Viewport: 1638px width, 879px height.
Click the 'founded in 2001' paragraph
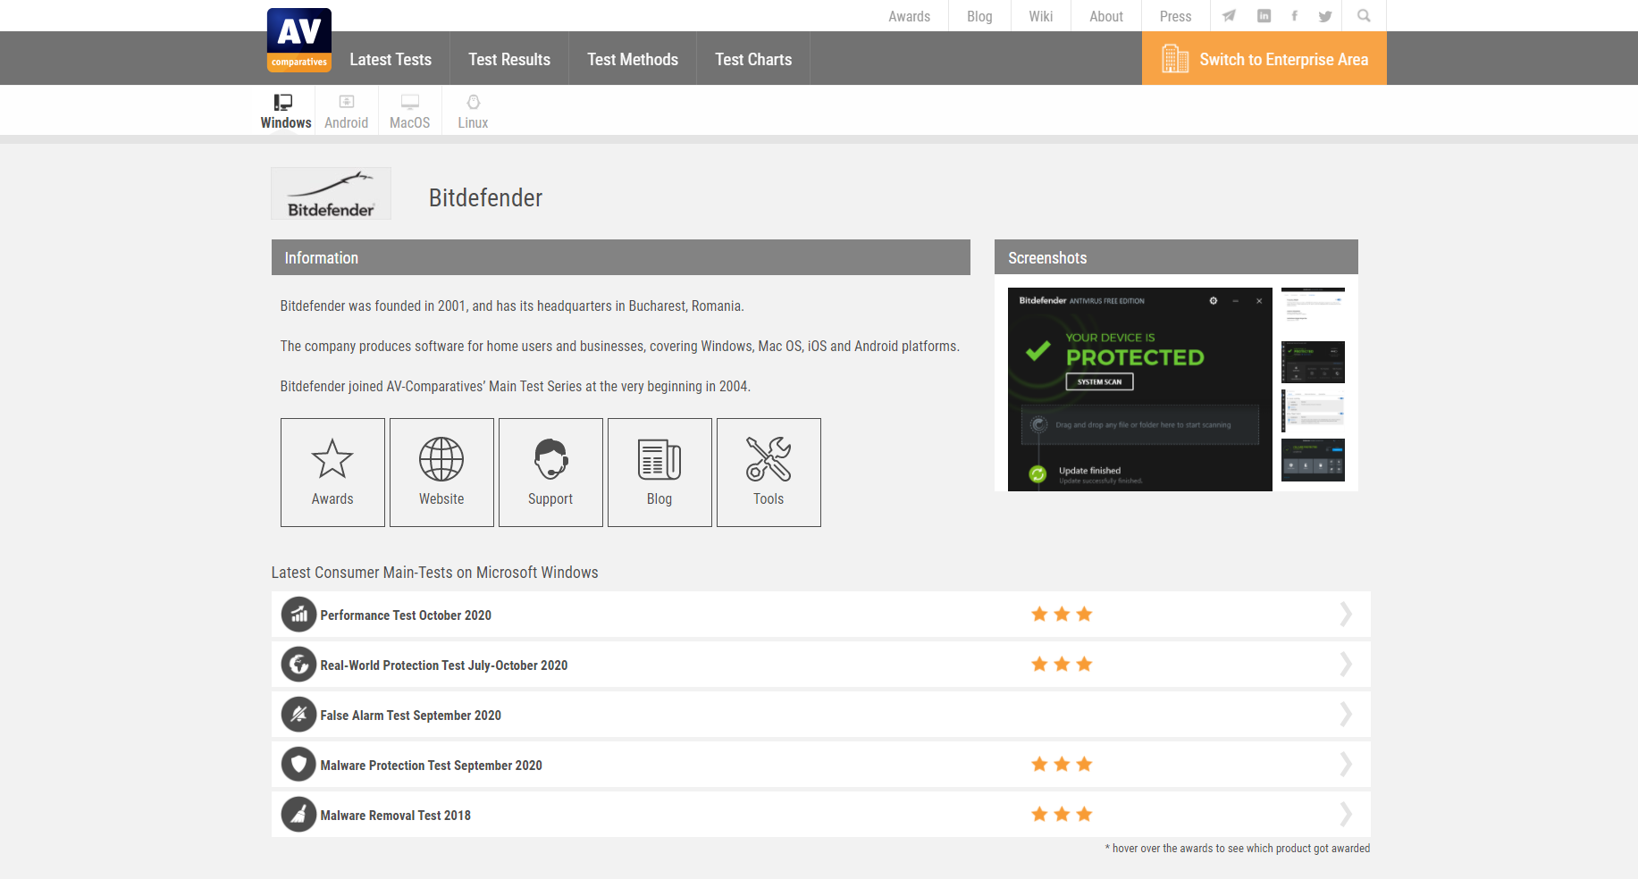(512, 306)
